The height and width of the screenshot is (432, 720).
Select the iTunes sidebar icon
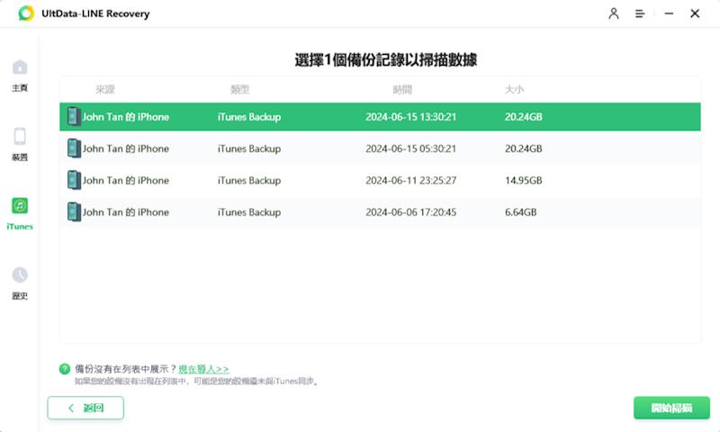[x=20, y=206]
